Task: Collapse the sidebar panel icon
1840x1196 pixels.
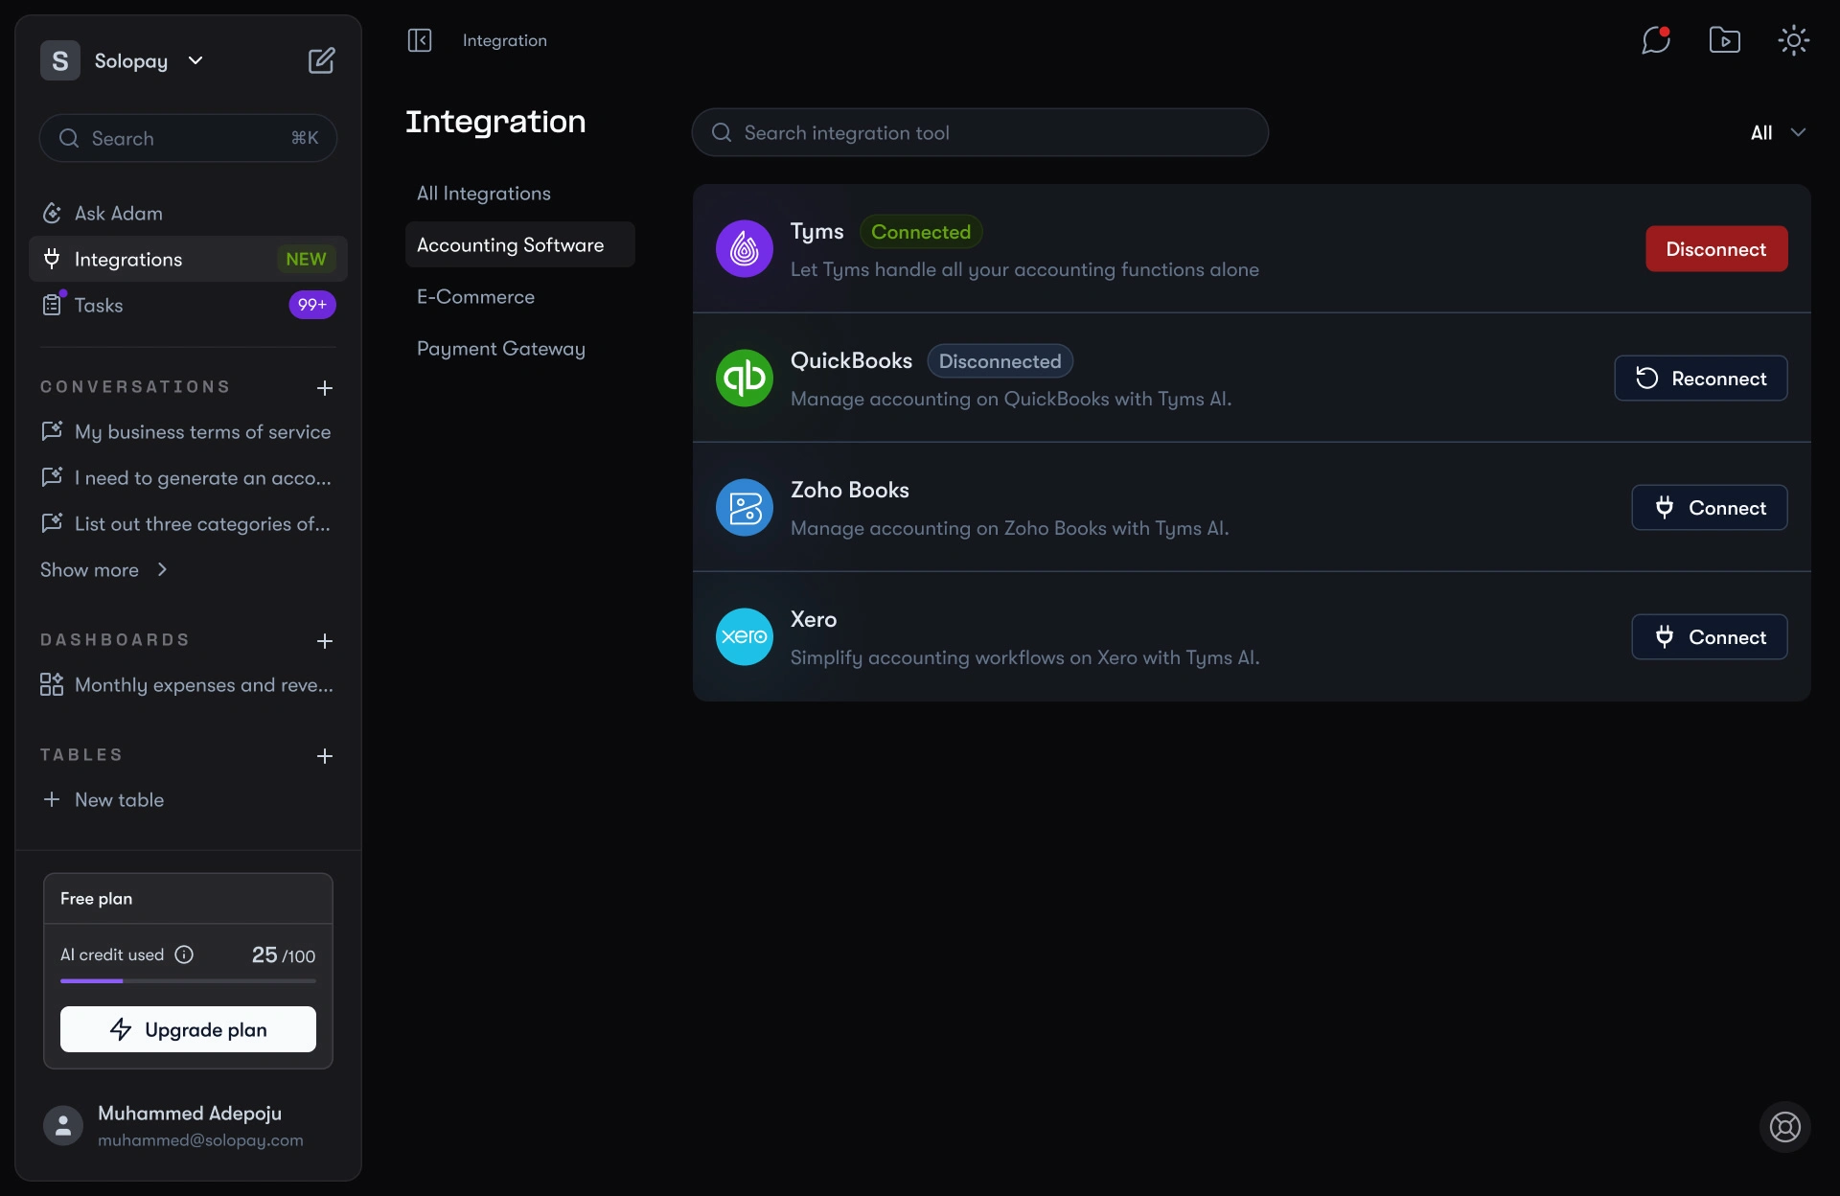Action: coord(420,40)
